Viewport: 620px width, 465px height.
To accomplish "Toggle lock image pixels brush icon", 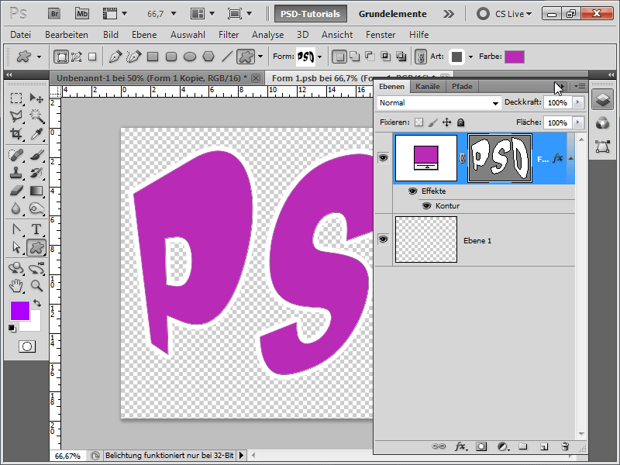I will tap(433, 122).
